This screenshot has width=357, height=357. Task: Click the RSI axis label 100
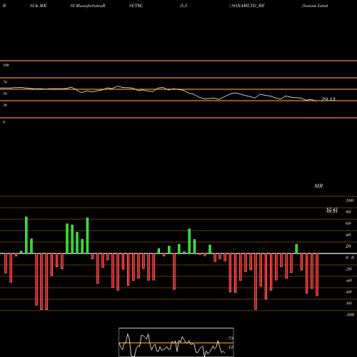click(6, 65)
